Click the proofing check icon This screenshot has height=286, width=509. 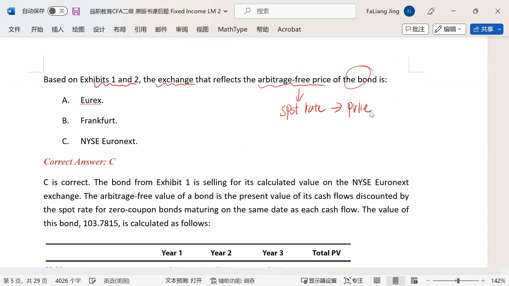point(92,281)
